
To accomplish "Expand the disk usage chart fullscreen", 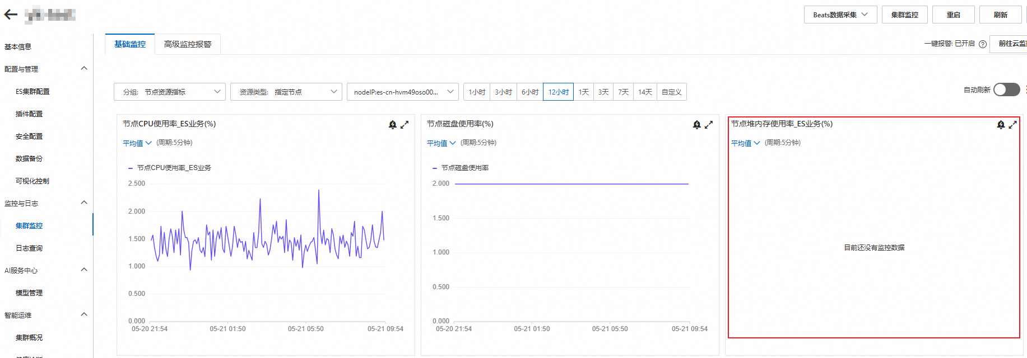I will pos(709,125).
